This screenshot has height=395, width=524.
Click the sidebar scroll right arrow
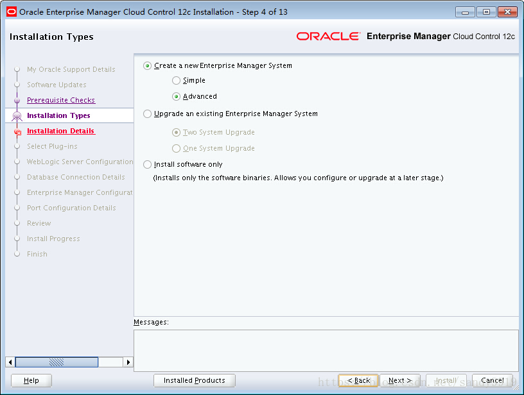[128, 362]
